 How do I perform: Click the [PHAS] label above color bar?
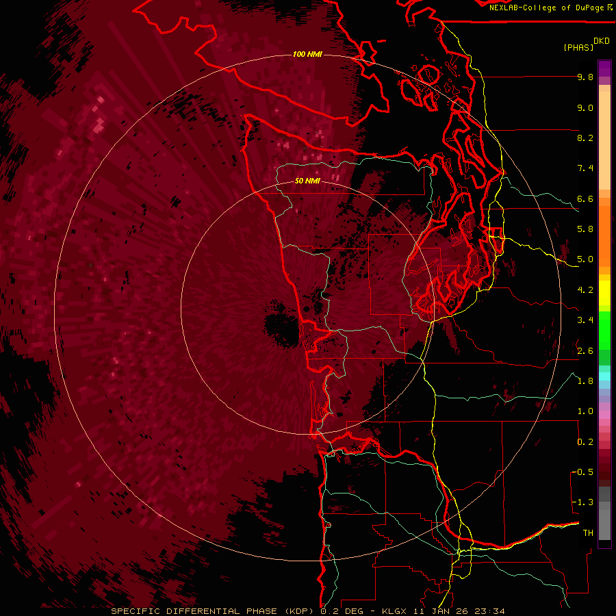578,48
